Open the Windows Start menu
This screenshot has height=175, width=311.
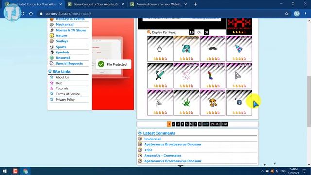click(5, 171)
